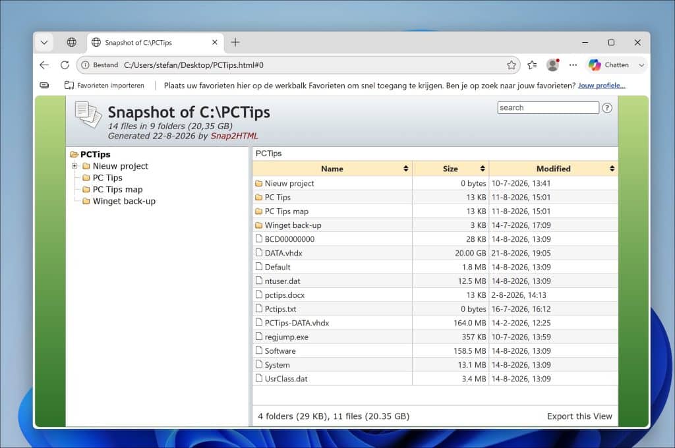Open the browser profile avatar
675x448 pixels.
(553, 65)
